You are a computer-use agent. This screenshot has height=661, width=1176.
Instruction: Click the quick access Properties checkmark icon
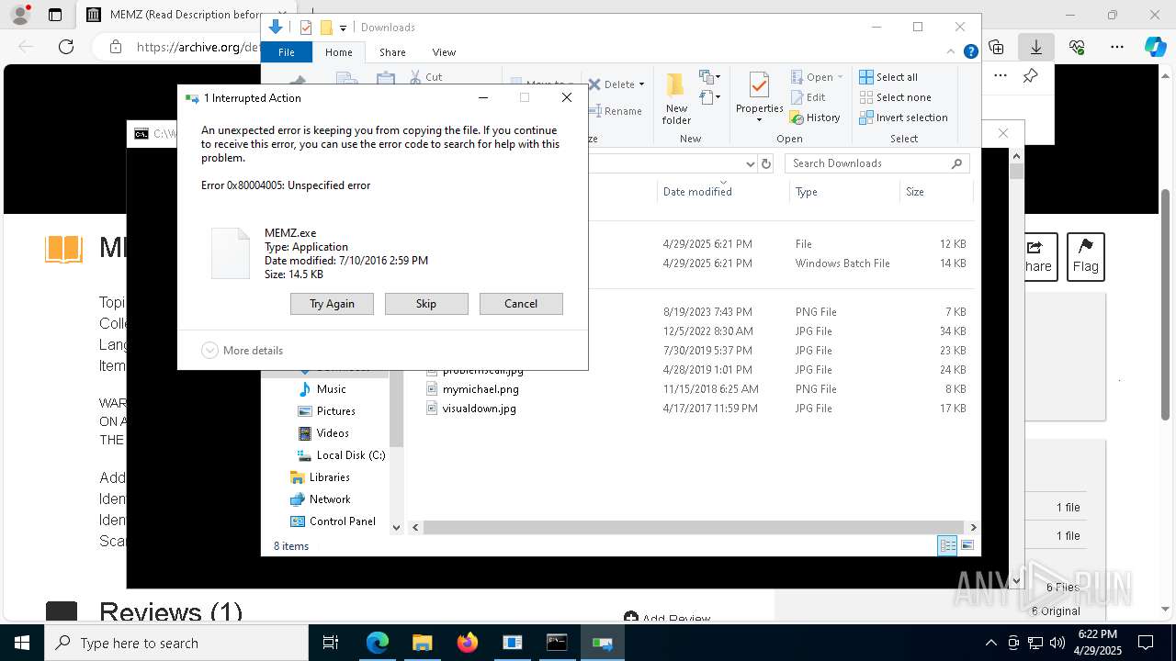point(306,28)
